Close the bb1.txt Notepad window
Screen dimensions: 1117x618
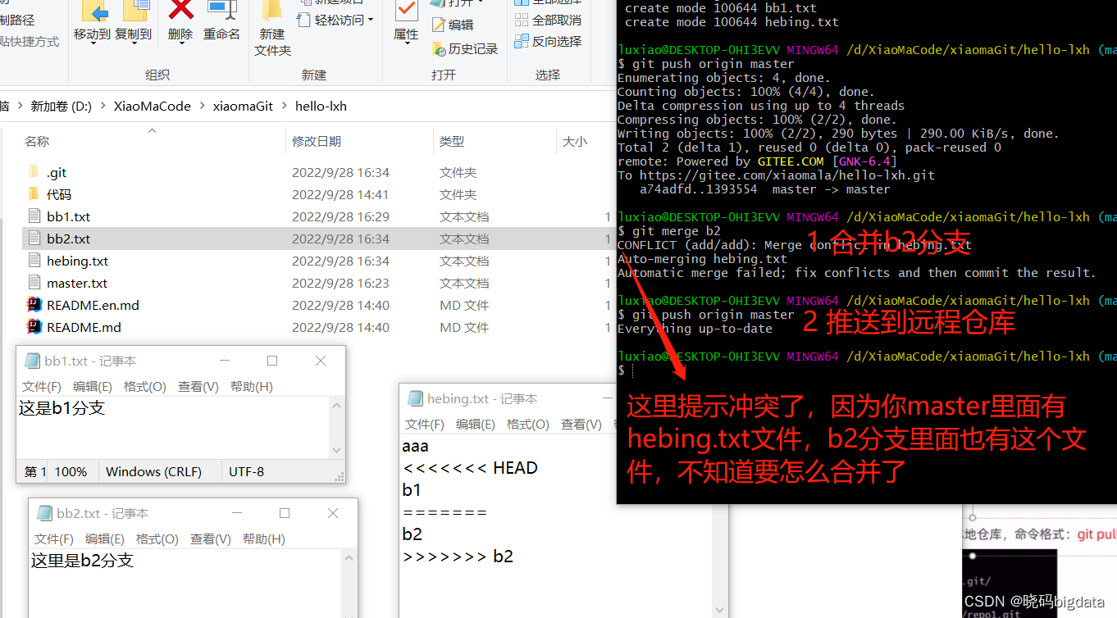(321, 361)
